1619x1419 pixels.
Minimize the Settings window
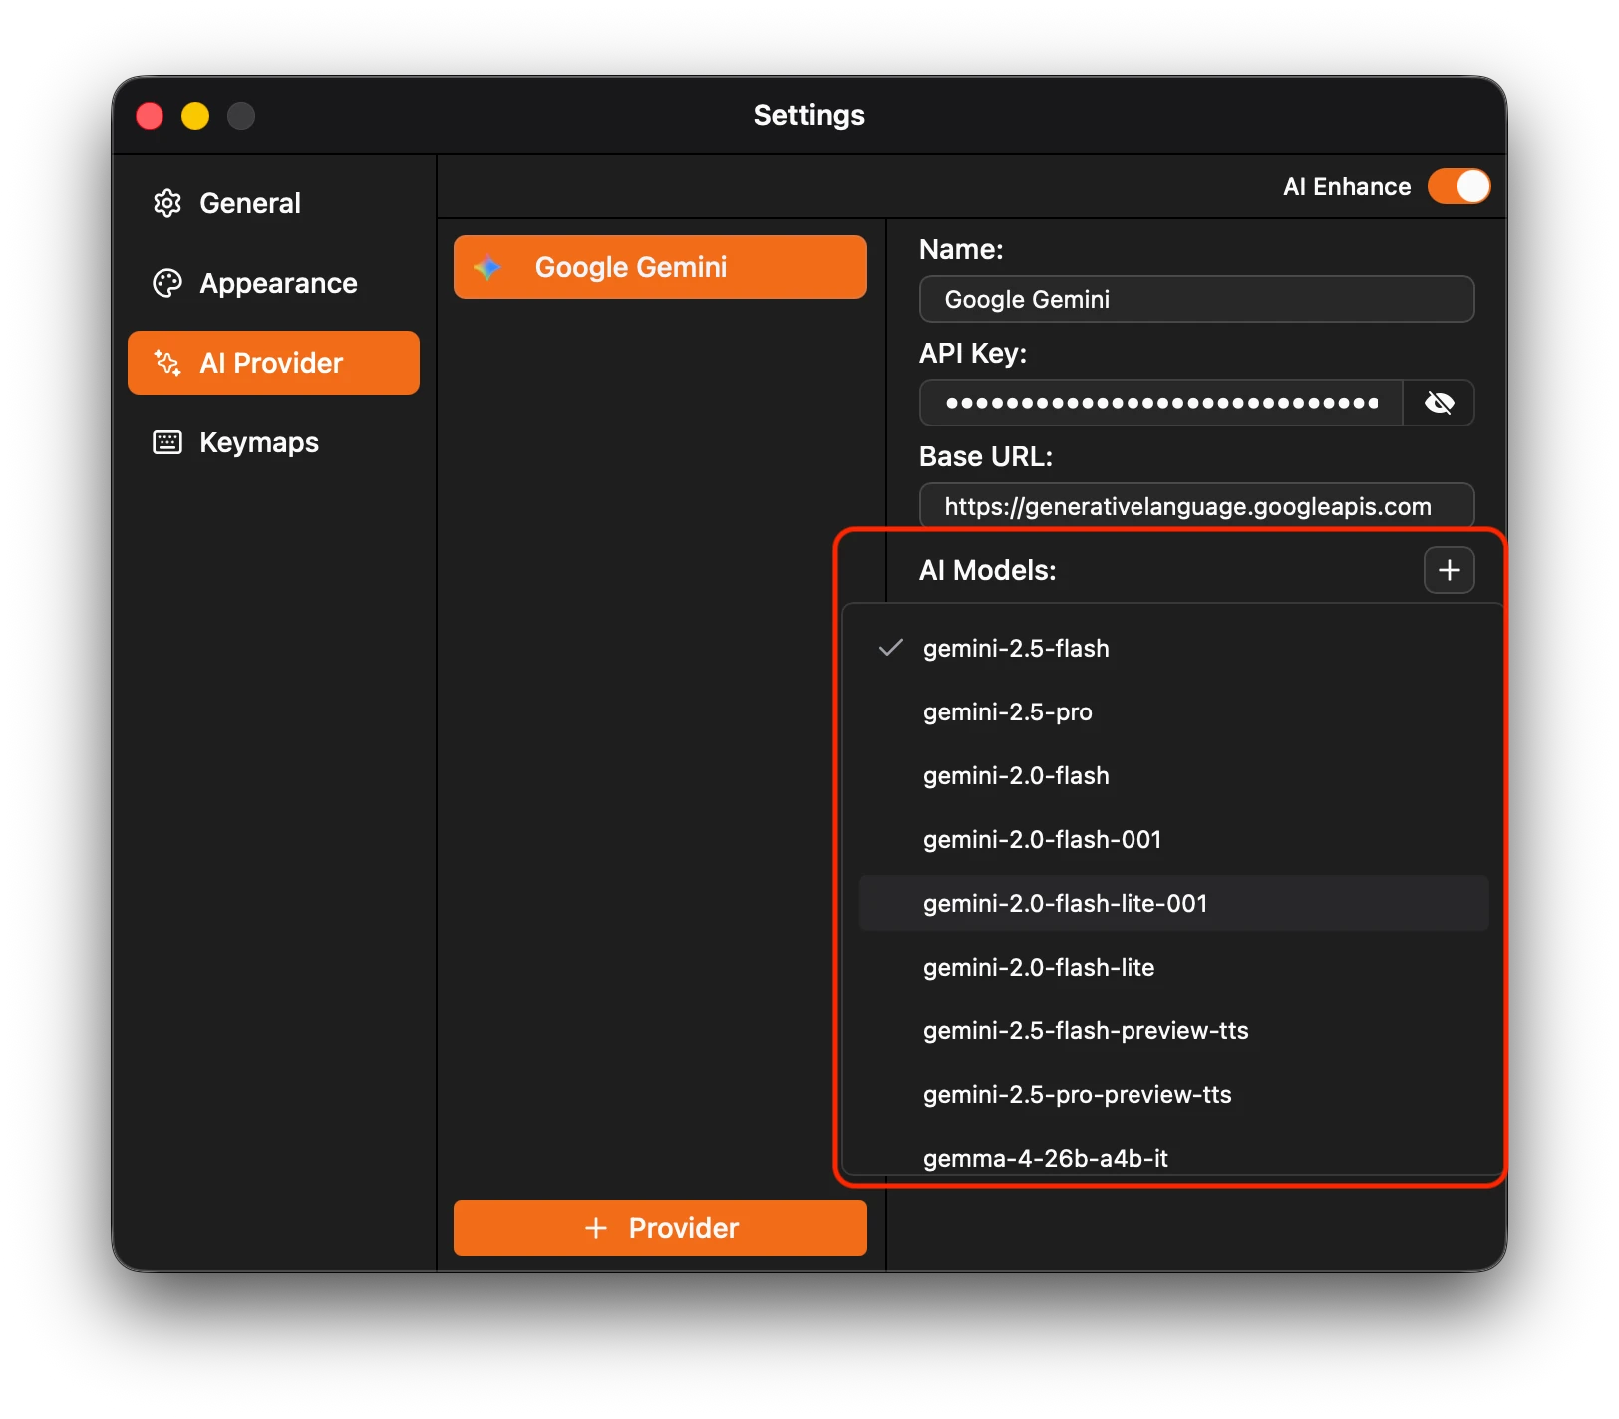coord(195,116)
